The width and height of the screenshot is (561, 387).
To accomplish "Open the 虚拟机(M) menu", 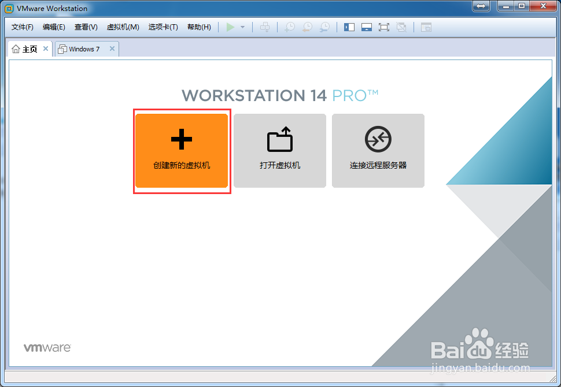I will [x=123, y=27].
